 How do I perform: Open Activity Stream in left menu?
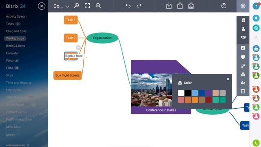click(17, 16)
